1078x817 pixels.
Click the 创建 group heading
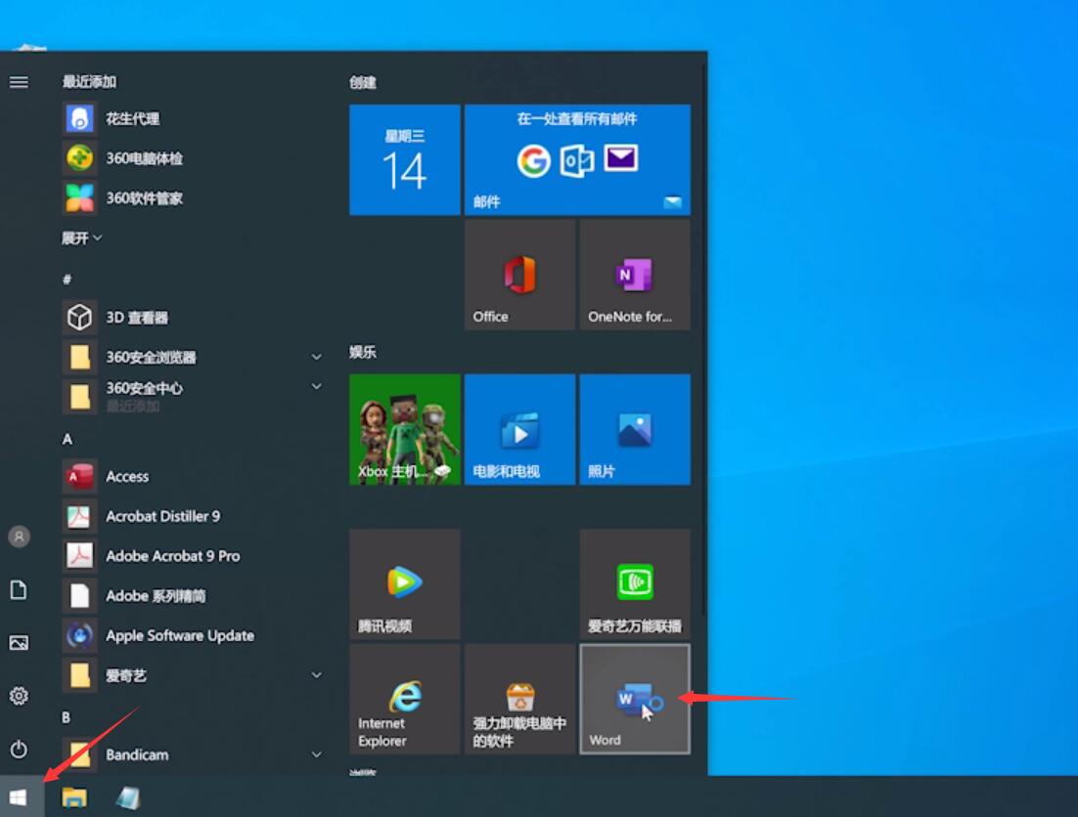click(363, 83)
